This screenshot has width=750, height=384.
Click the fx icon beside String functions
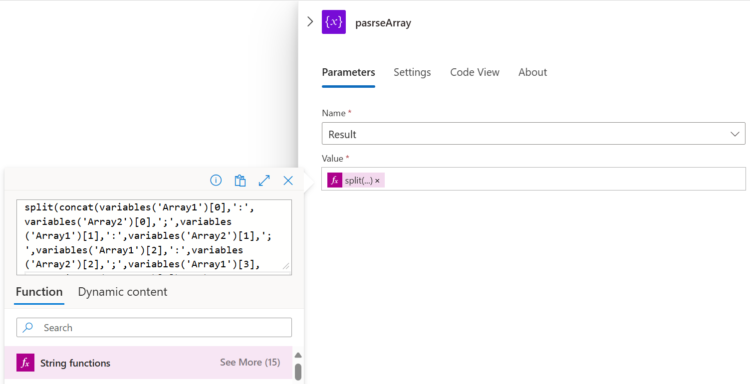coord(25,363)
